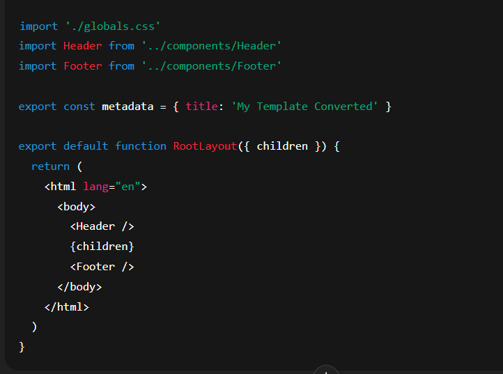Click the 'default' keyword

86,146
